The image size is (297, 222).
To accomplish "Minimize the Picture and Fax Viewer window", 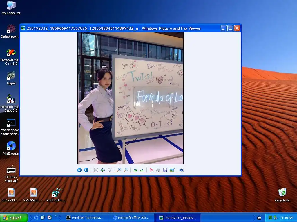I will coord(224,28).
